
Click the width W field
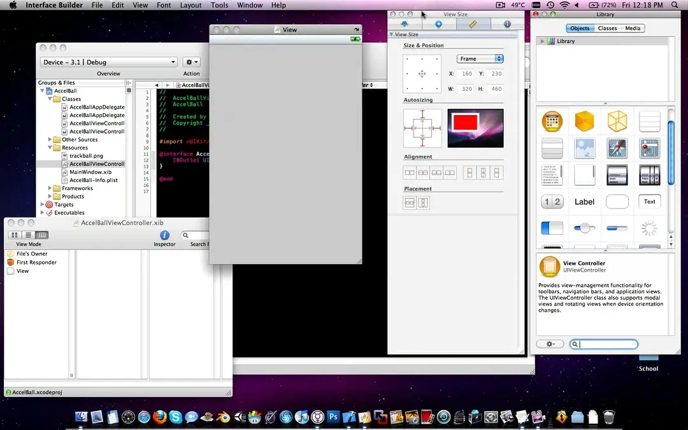pos(466,89)
